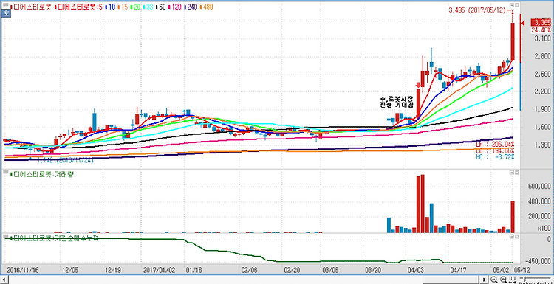Viewport: 554px width, 284px height.
Task: Click the LH : 206.04% statistic
Action: tap(495, 145)
